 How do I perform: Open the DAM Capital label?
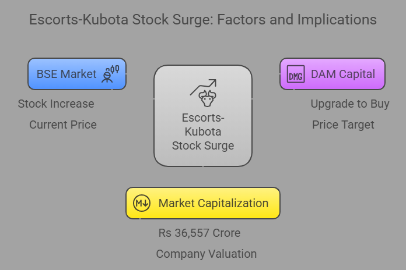[x=343, y=74]
